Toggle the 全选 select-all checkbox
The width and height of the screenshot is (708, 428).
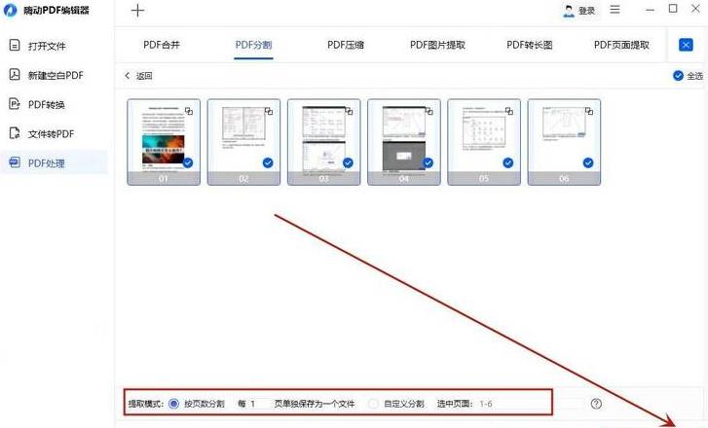pyautogui.click(x=678, y=76)
